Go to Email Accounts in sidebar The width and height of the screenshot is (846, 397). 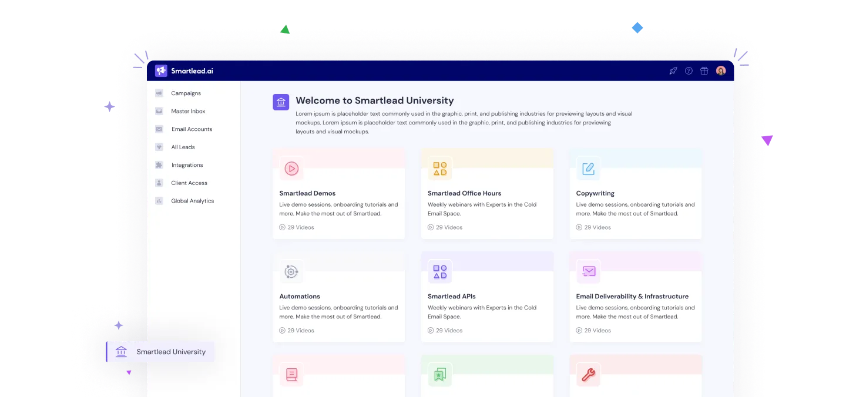(192, 129)
